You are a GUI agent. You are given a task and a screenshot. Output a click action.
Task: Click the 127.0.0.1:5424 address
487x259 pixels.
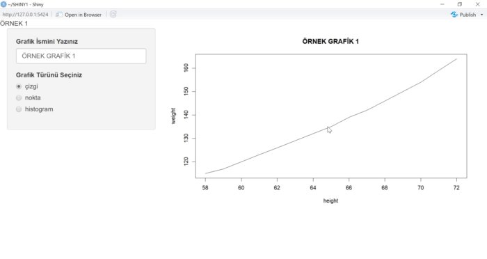point(26,15)
